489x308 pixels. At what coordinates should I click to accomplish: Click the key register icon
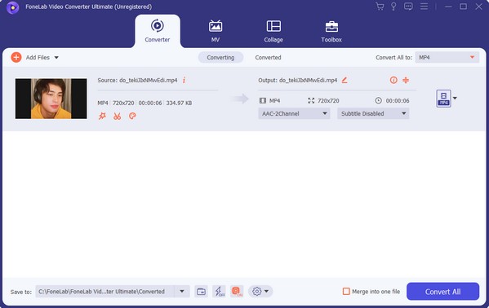coord(393,7)
